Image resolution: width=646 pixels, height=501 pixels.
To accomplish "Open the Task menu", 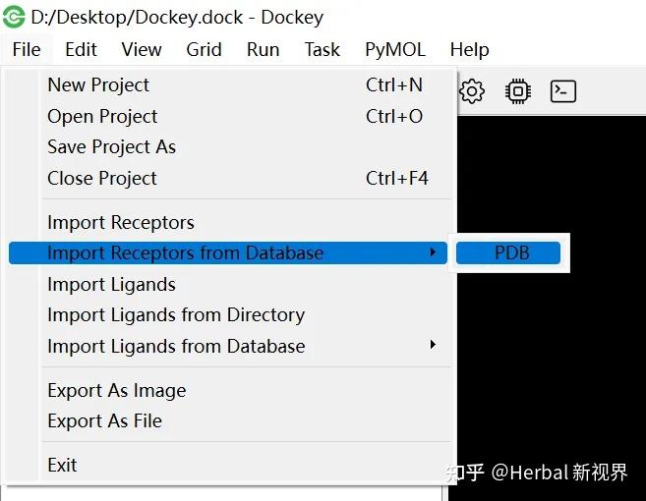I will pyautogui.click(x=322, y=49).
